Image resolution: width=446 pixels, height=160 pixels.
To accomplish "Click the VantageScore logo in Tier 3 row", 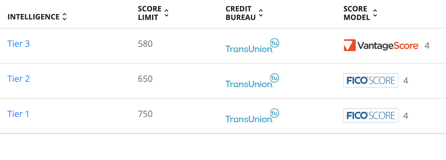I will (x=381, y=46).
